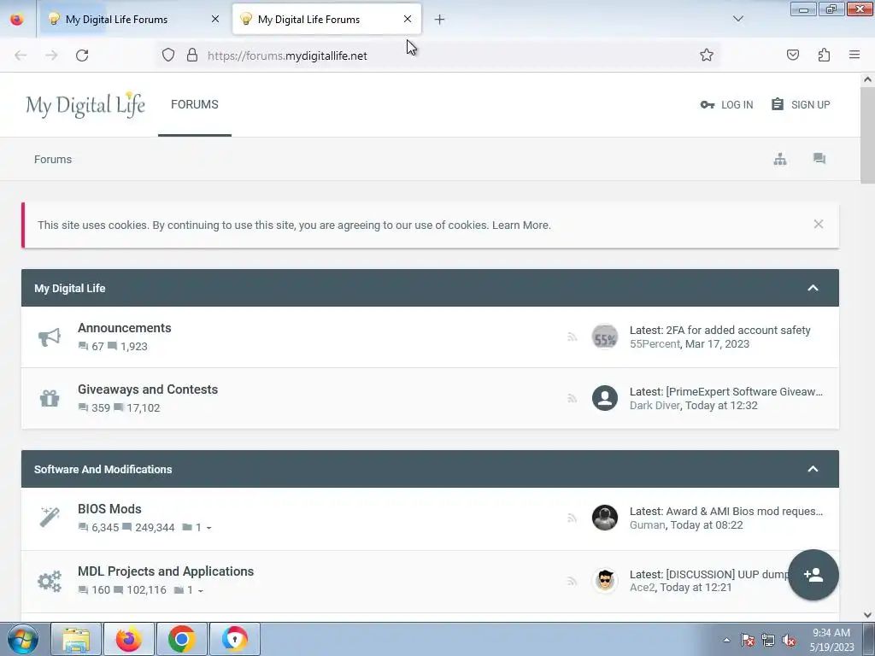Open RSS feed for MDL Projects and Applications
This screenshot has height=656, width=875.
click(572, 581)
